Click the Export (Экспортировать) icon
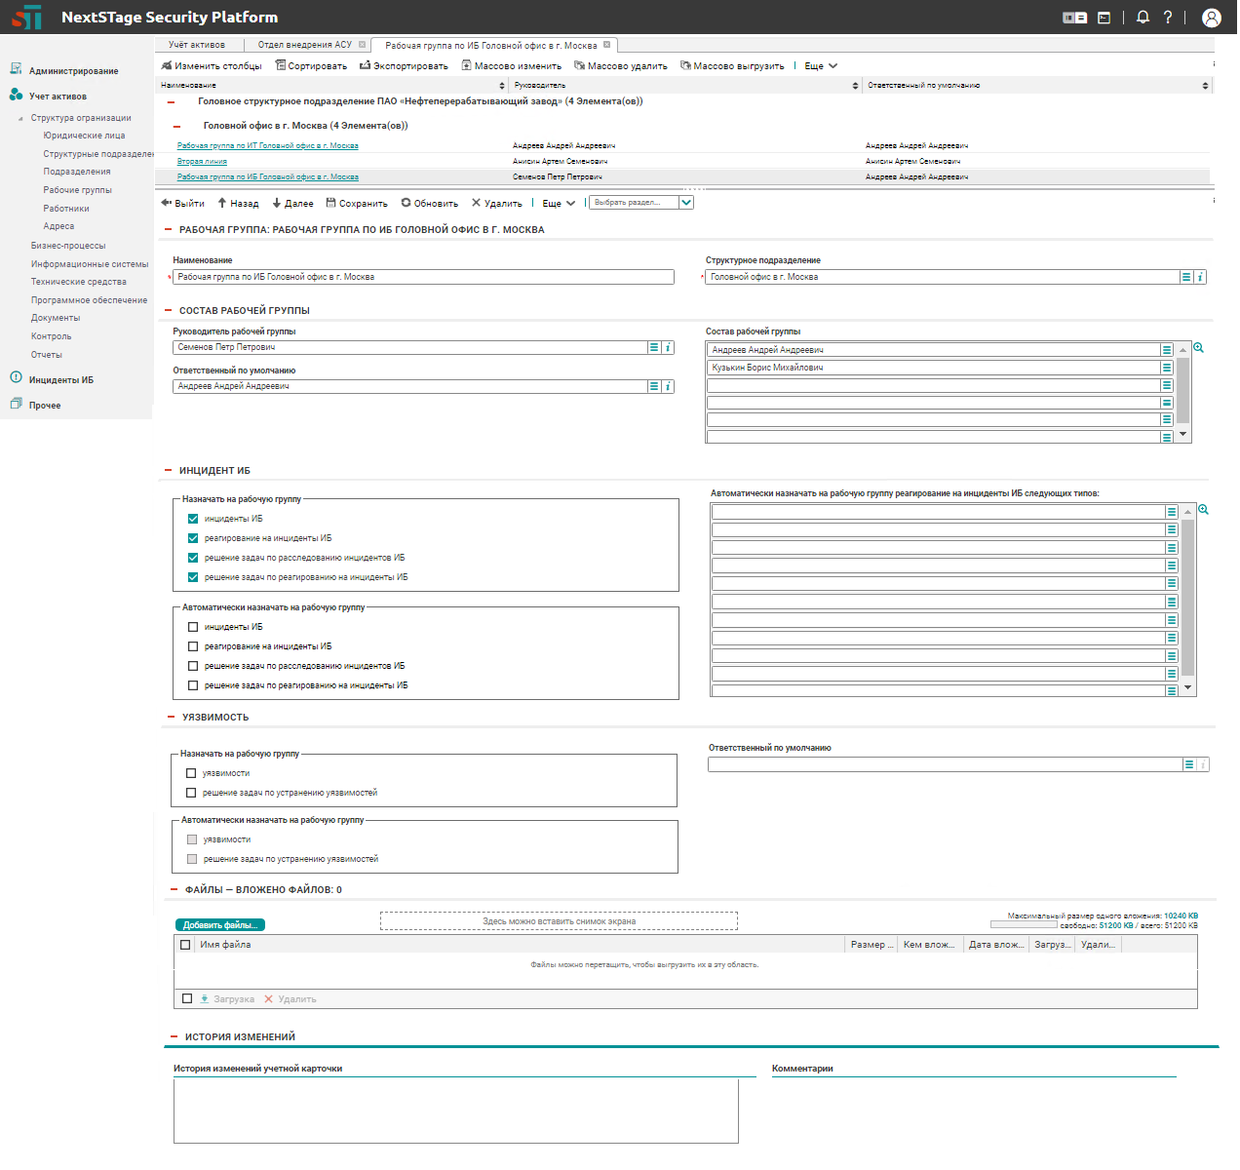This screenshot has width=1240, height=1170. click(366, 65)
